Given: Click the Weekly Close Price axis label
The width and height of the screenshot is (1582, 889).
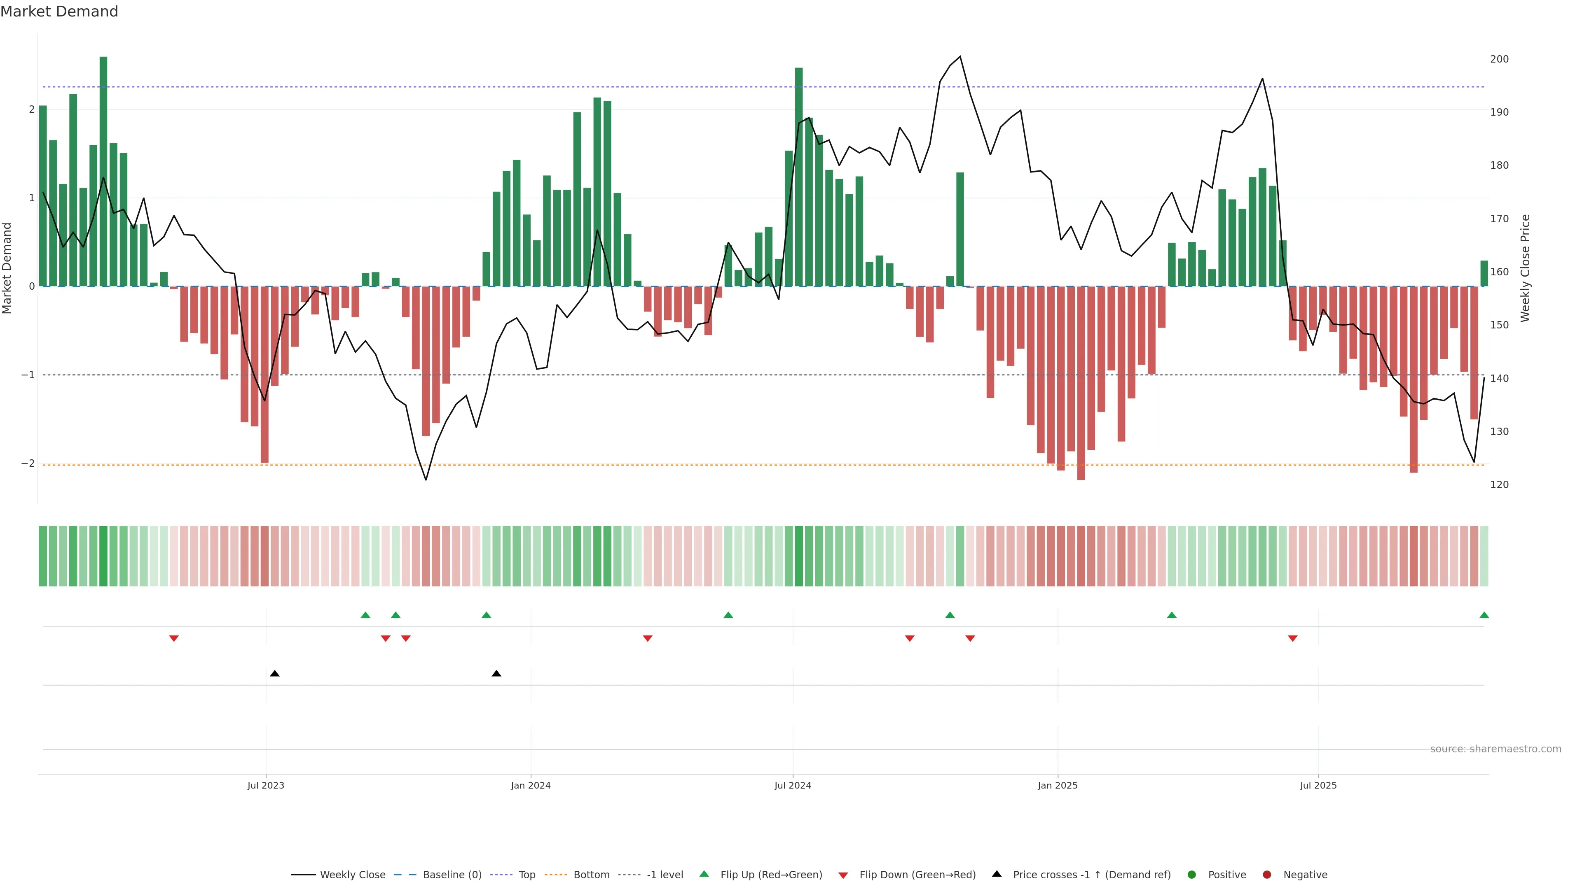Looking at the screenshot, I should pyautogui.click(x=1525, y=268).
